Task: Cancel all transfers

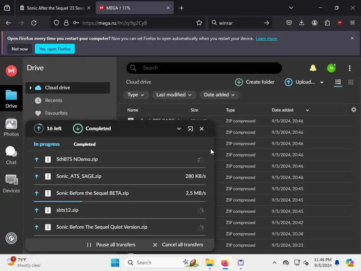Action: [178, 245]
